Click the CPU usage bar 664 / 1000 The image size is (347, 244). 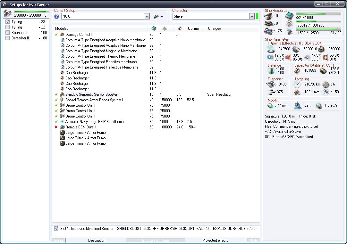pyautogui.click(x=318, y=14)
